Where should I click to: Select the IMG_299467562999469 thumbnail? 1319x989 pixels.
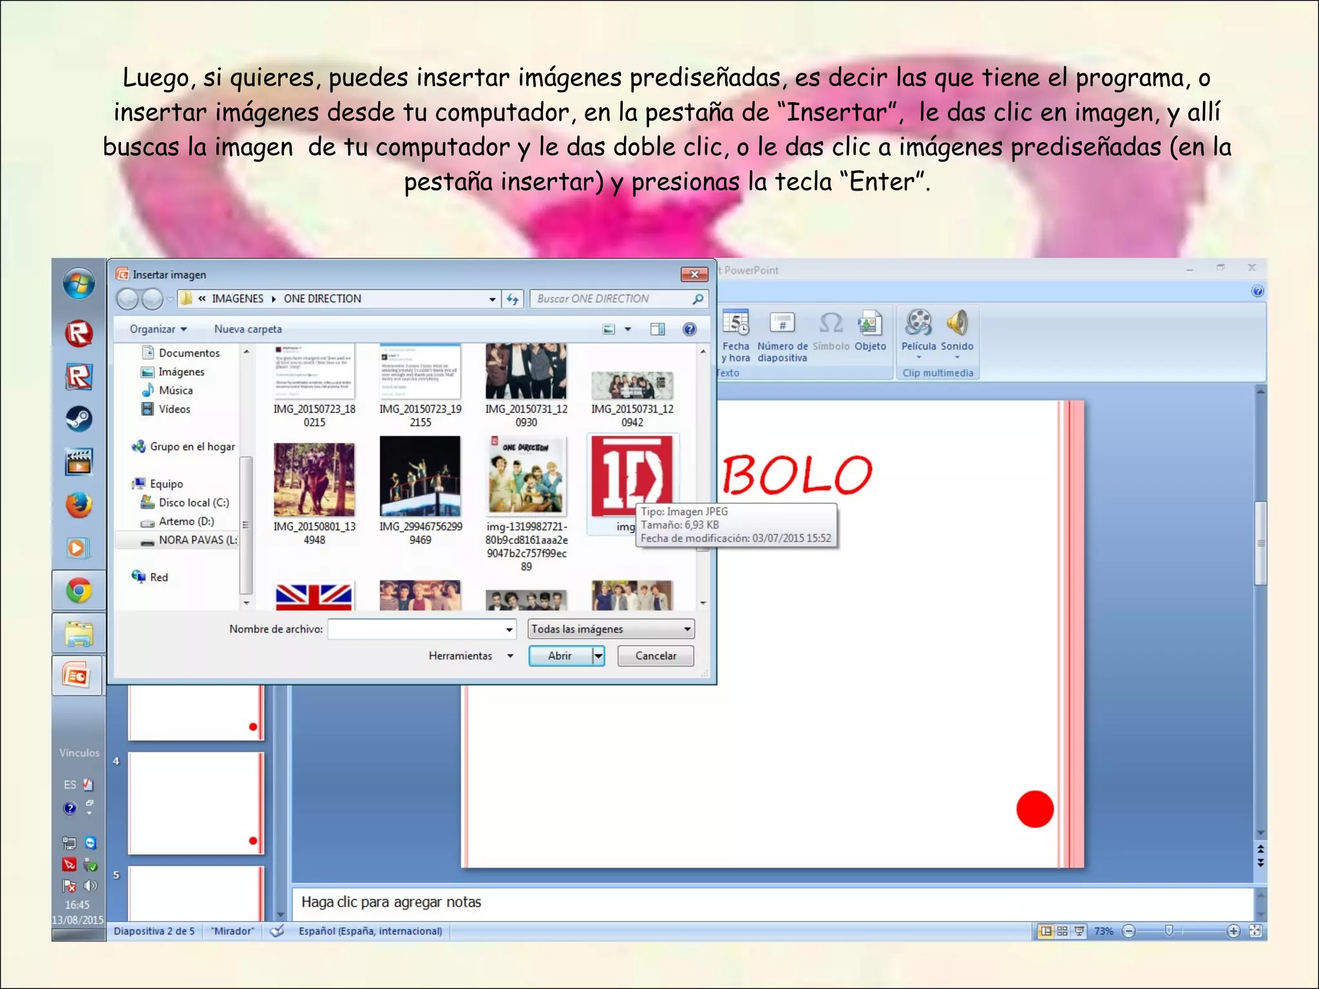[420, 476]
